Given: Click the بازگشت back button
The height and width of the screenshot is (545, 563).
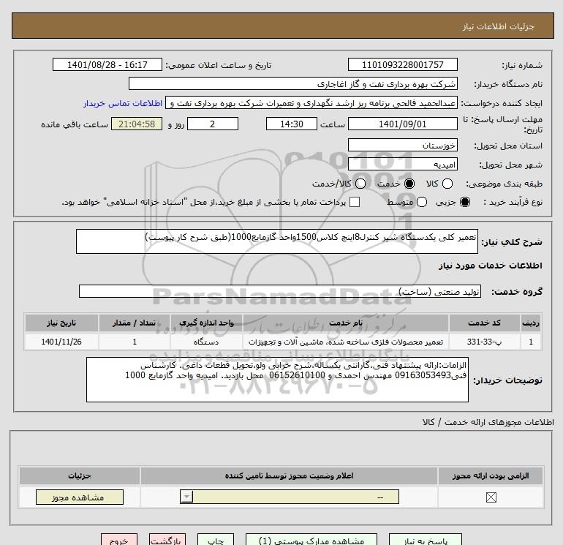Looking at the screenshot, I should [x=167, y=541].
